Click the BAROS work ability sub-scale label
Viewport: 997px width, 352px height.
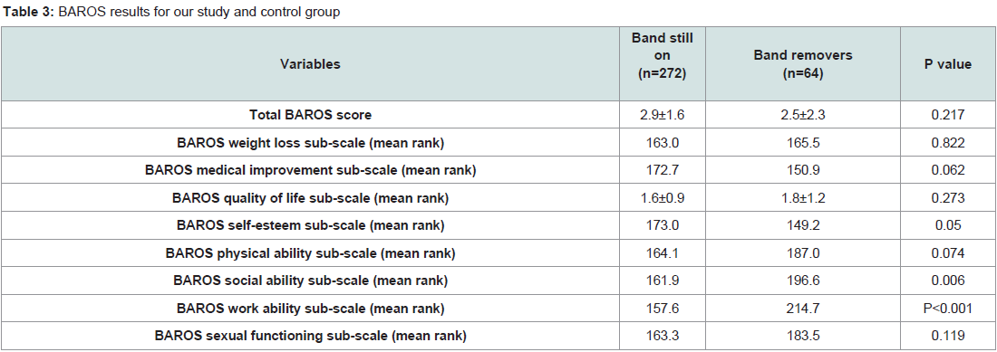[310, 309]
